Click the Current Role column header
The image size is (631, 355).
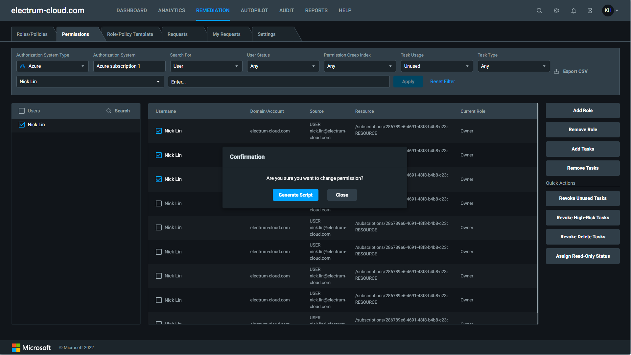pos(473,111)
